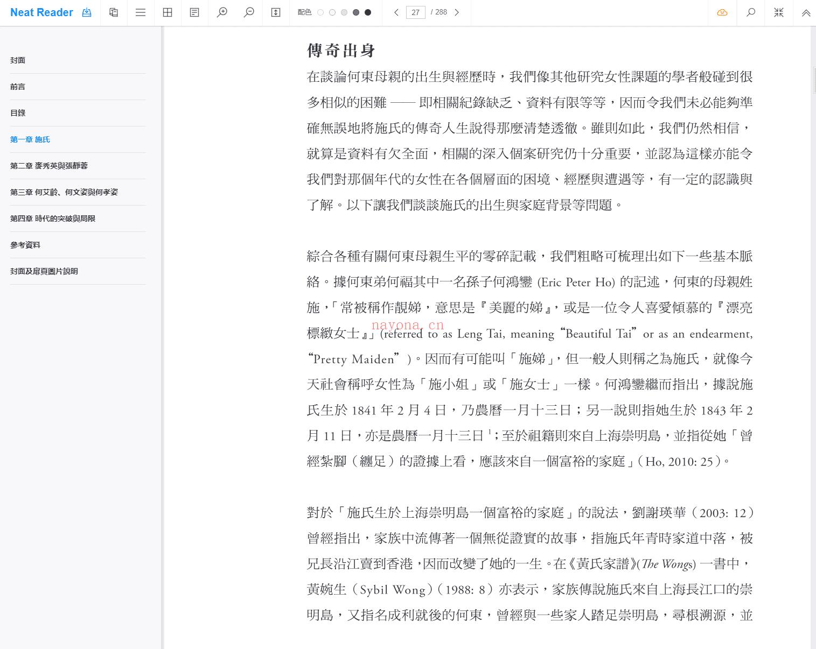Open the search magnifier icon

pyautogui.click(x=751, y=12)
